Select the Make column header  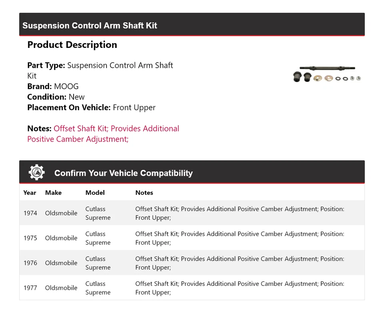click(x=53, y=192)
